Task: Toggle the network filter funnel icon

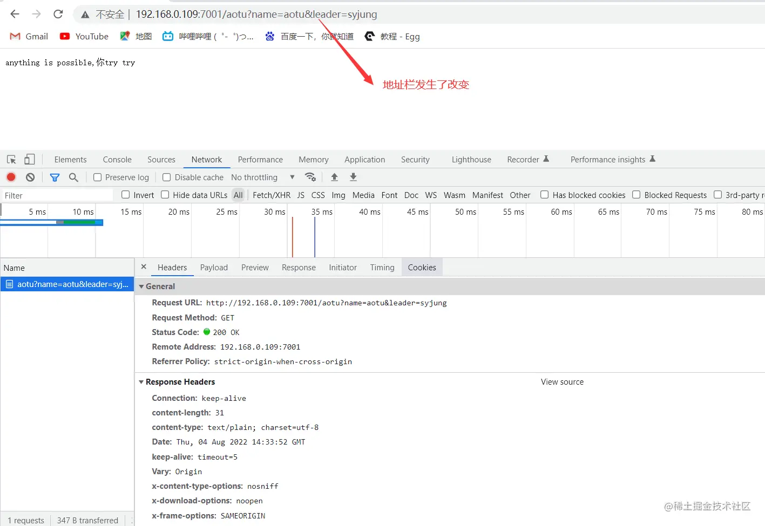Action: point(55,177)
